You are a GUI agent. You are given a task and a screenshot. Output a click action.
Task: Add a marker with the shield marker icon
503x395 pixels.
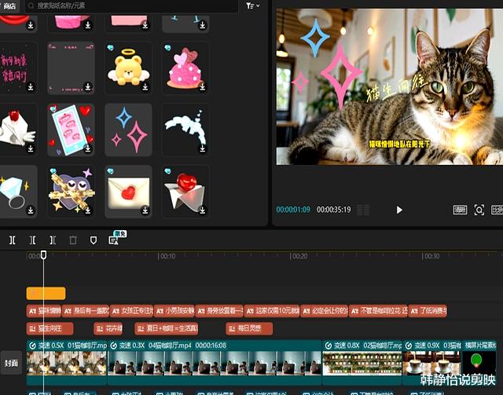pyautogui.click(x=94, y=240)
